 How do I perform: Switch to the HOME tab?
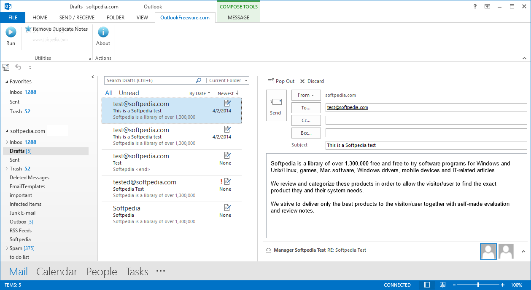coord(40,18)
